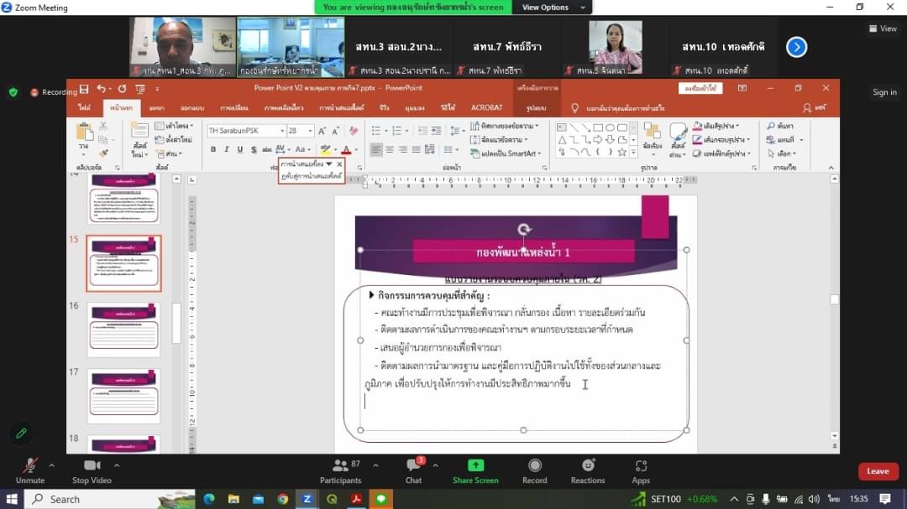Viewport: 907px width, 509px height.
Task: Decrease font size with smaller A
Action: [x=335, y=131]
